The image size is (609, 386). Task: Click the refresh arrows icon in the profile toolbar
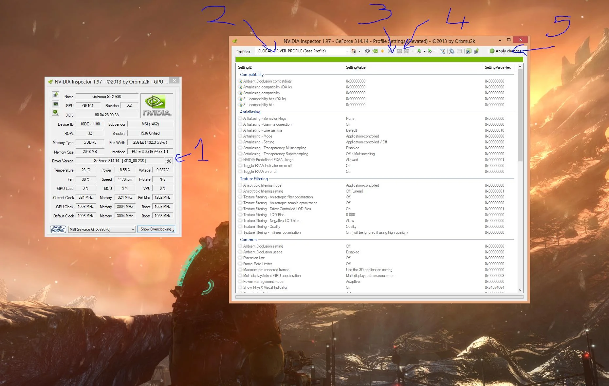pos(367,51)
